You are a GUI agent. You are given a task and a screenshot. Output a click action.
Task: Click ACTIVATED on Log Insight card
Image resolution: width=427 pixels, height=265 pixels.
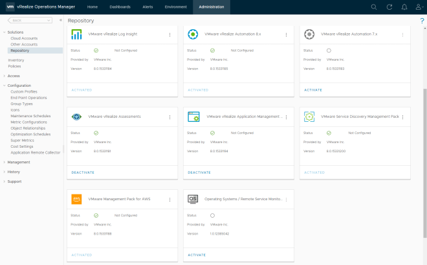[82, 90]
